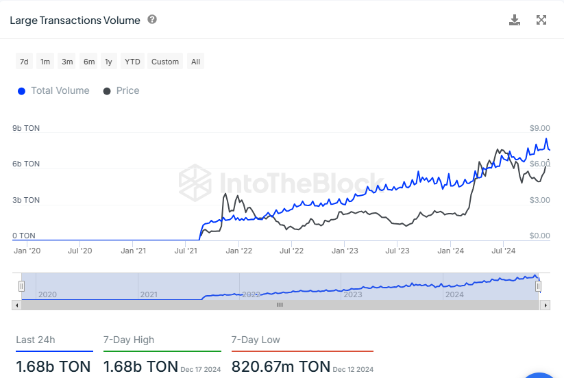The height and width of the screenshot is (378, 564).
Task: Select the YTD range
Action: coord(132,62)
